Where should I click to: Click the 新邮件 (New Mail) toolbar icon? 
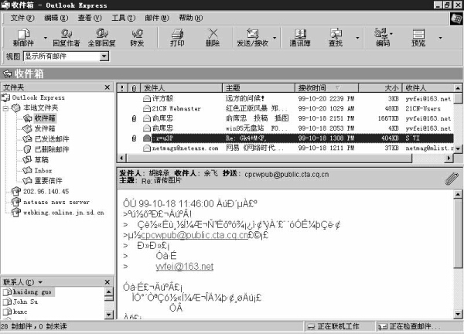(23, 38)
